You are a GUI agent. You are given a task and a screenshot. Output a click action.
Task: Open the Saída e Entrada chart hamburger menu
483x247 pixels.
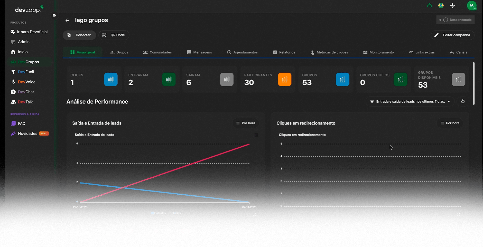pyautogui.click(x=256, y=135)
